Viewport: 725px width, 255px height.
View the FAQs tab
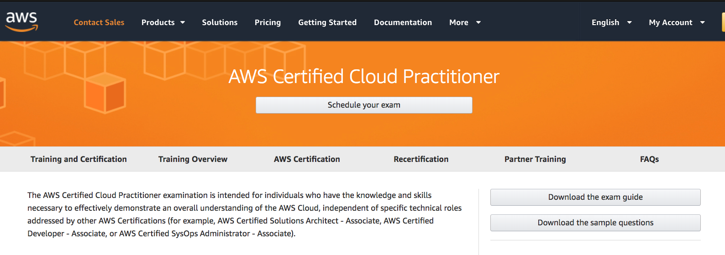coord(649,159)
